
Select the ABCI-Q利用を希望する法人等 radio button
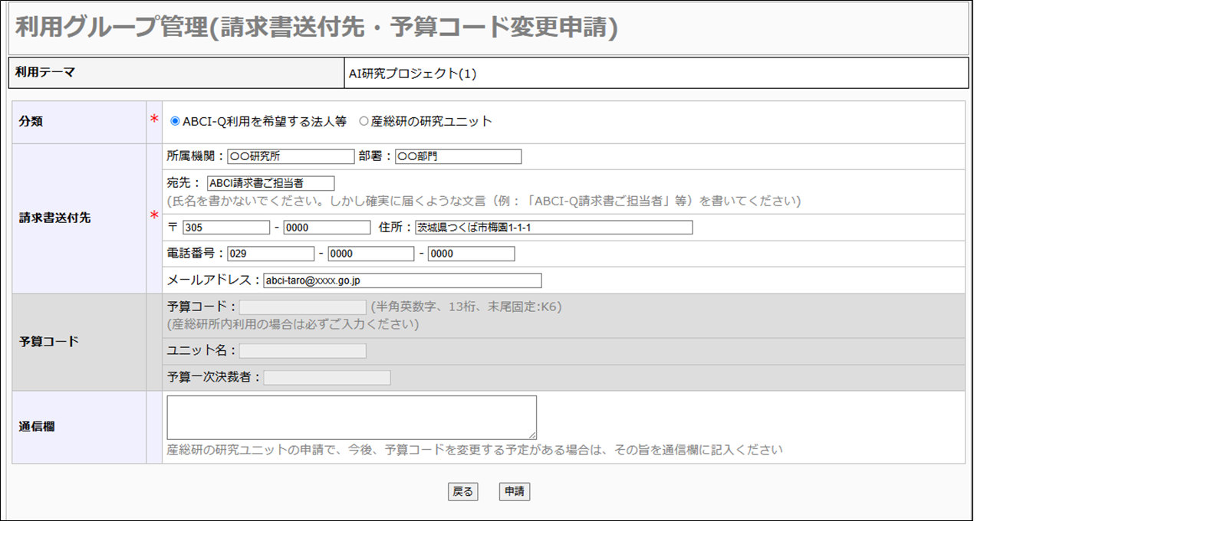[x=175, y=121]
